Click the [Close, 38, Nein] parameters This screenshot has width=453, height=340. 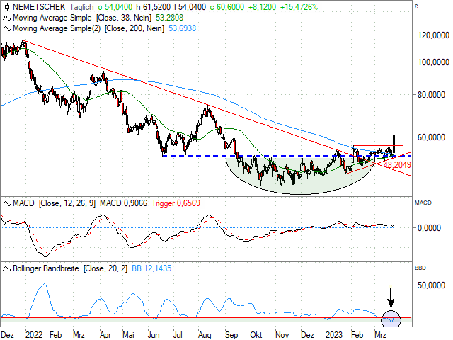point(124,18)
